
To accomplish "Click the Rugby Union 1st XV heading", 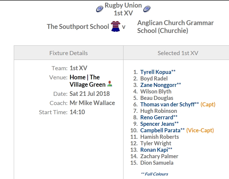I will click(123, 9).
